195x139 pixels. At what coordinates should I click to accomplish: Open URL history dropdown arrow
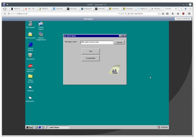click(119, 14)
